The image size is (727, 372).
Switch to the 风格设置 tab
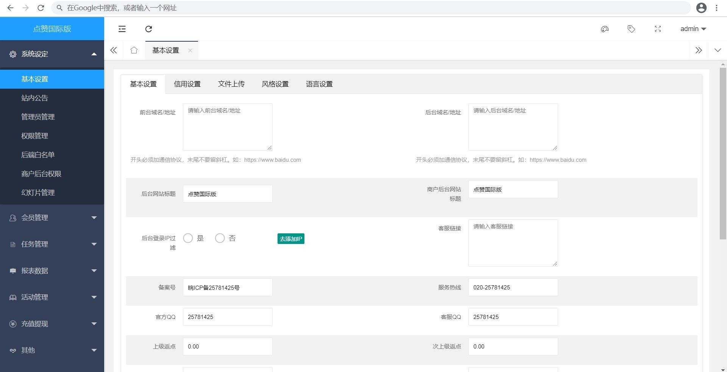click(x=275, y=84)
